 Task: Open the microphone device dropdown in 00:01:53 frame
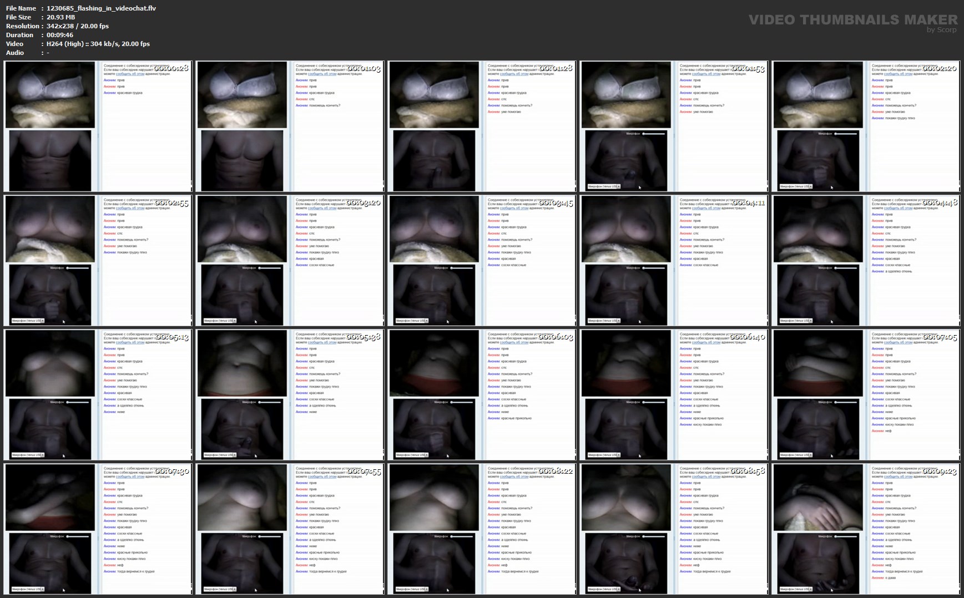coord(604,186)
